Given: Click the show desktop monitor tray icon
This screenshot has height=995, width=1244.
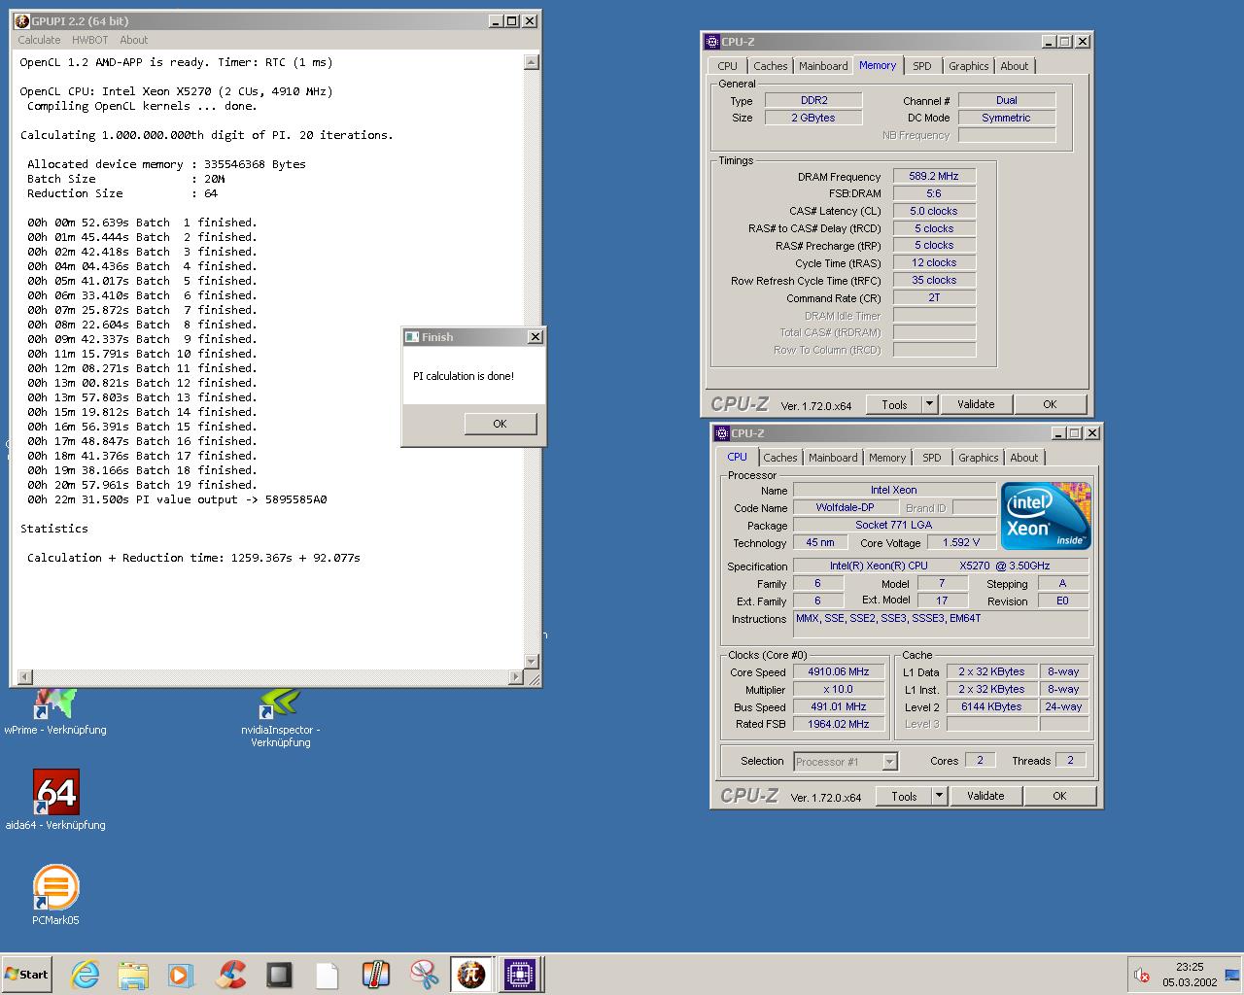Looking at the screenshot, I should 1232,975.
